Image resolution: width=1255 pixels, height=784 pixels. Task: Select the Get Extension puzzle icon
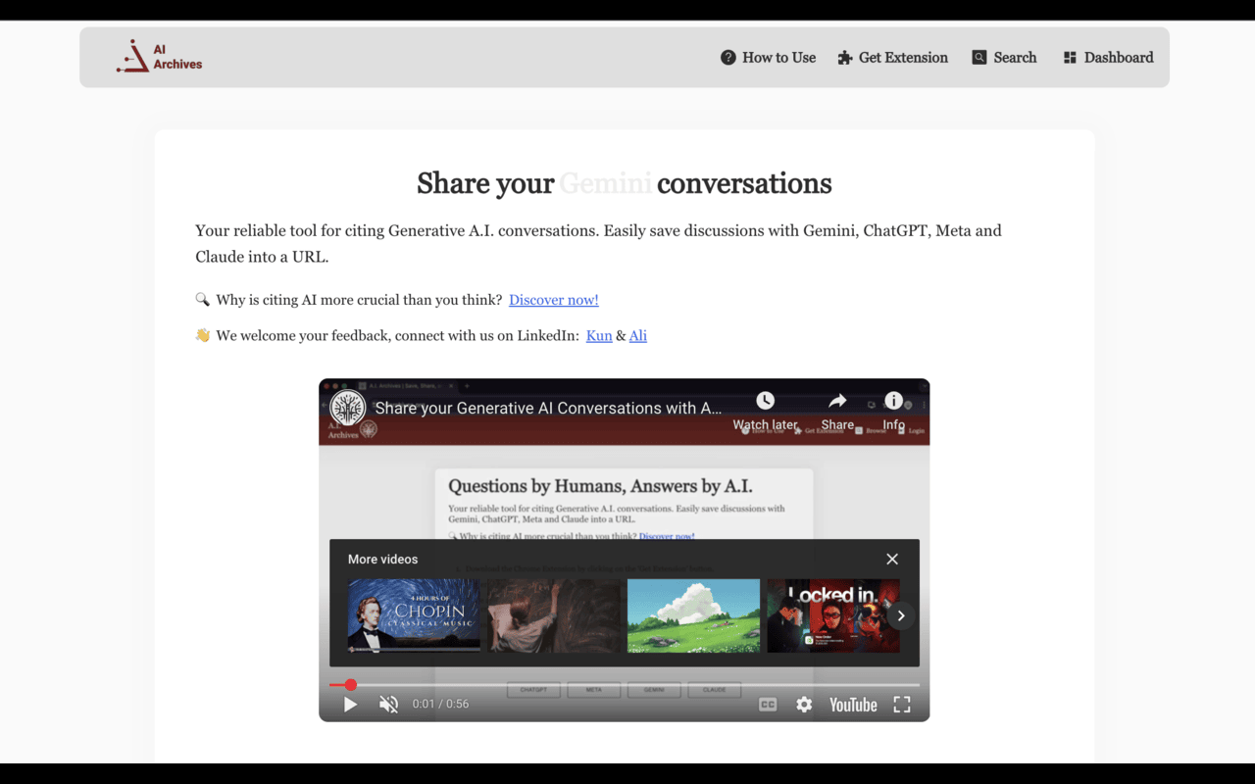(845, 58)
